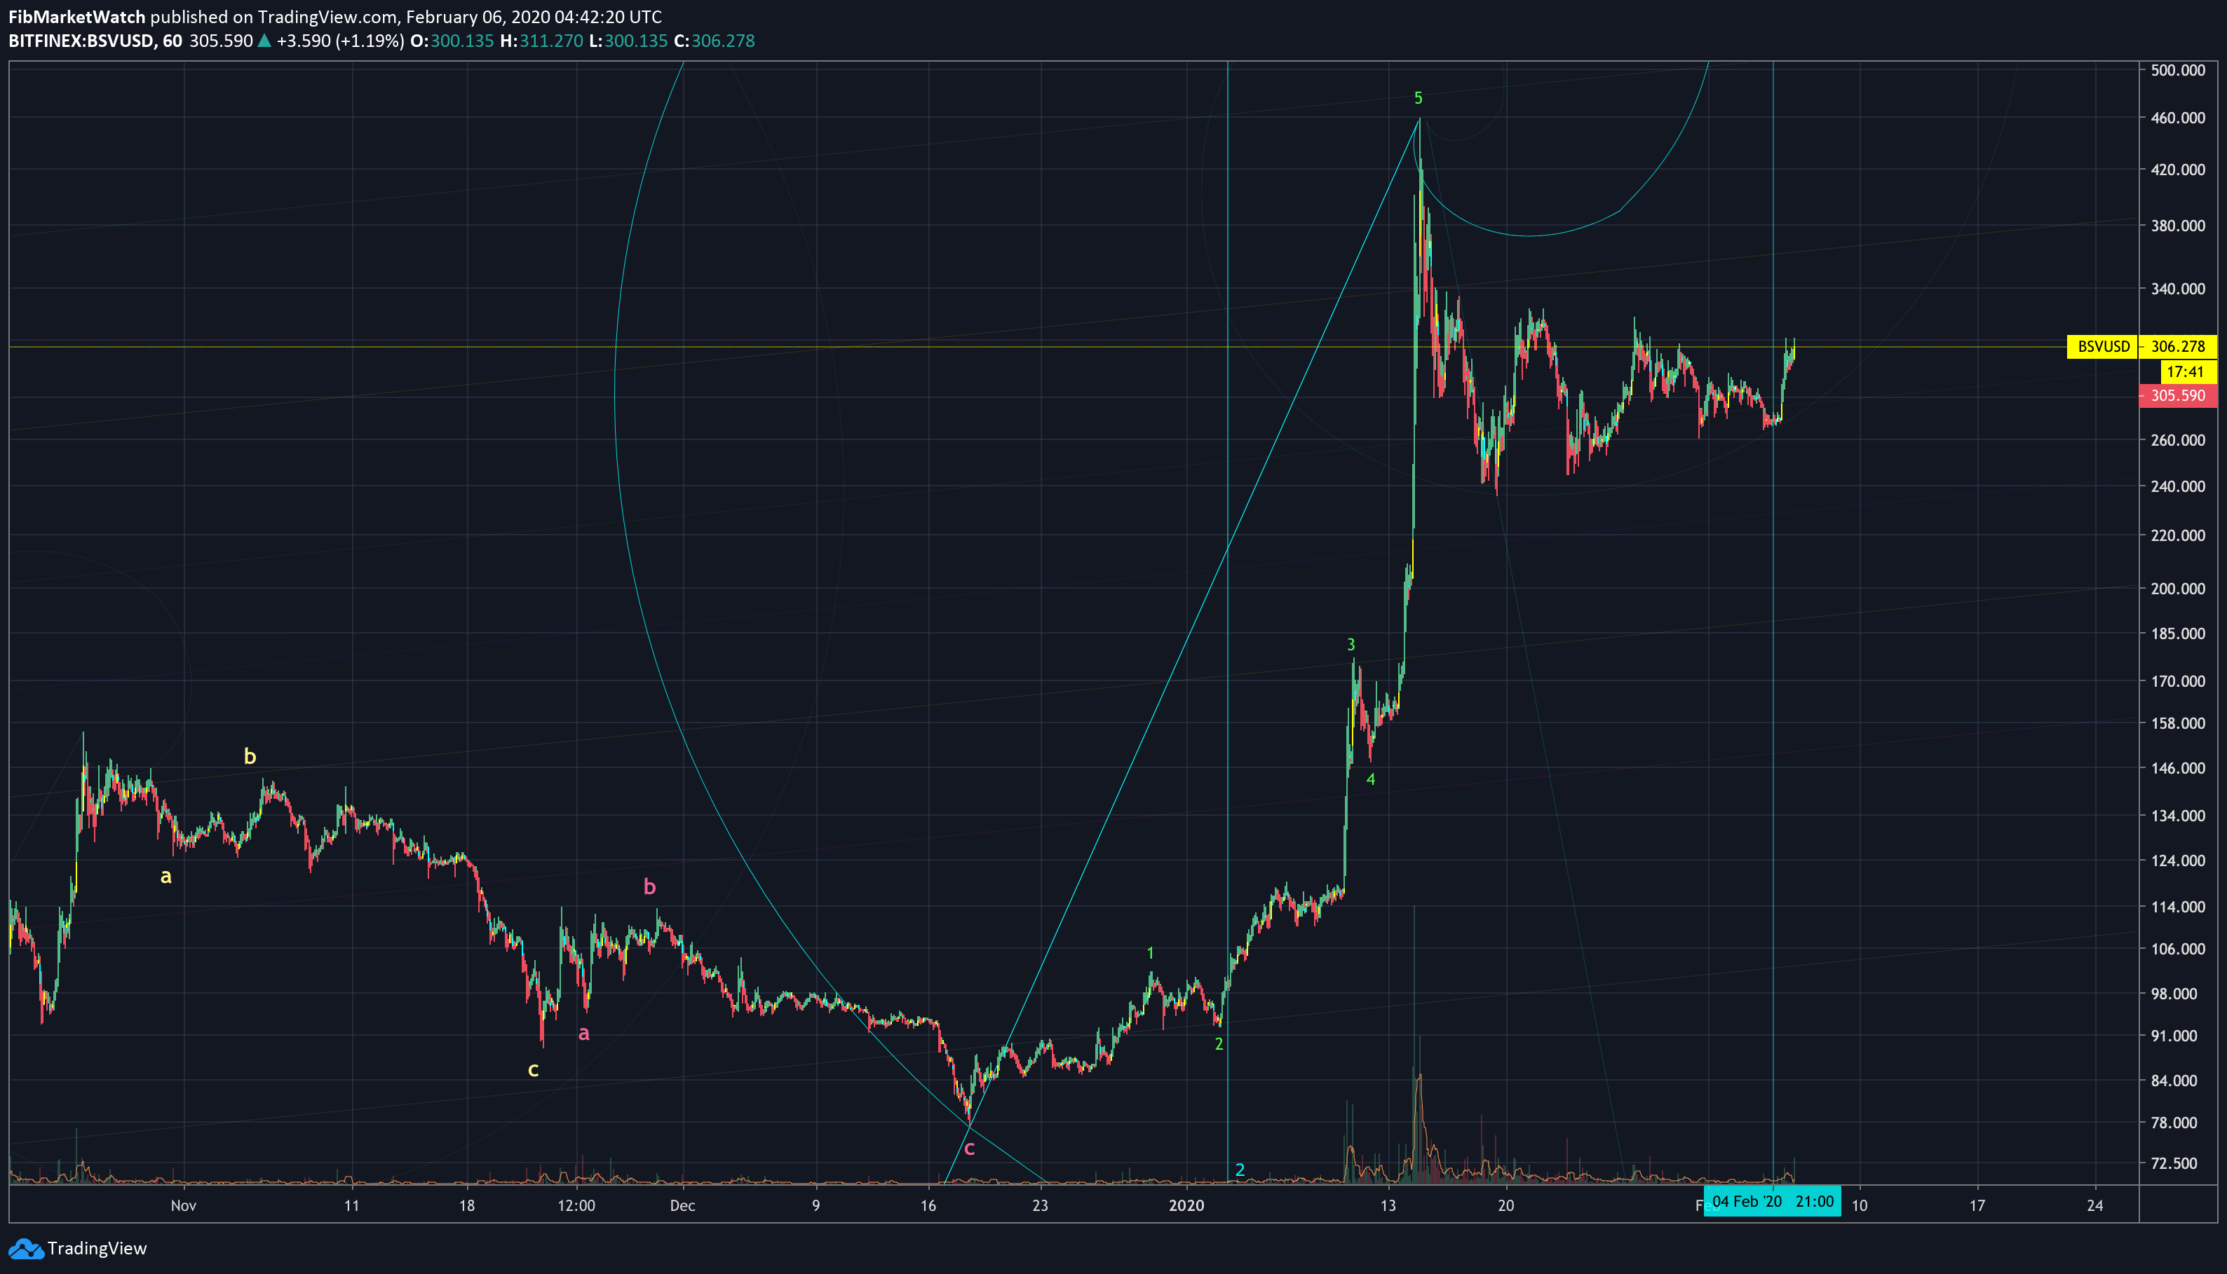Click the 24 date on the time axis
Image resolution: width=2227 pixels, height=1274 pixels.
(2094, 1206)
